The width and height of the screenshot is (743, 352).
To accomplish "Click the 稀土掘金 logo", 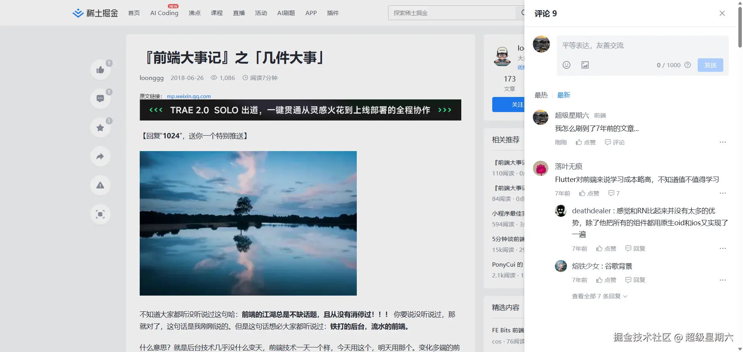I will pos(95,12).
